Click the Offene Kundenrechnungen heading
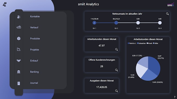The width and height of the screenshot is (177, 99). [x=102, y=60]
